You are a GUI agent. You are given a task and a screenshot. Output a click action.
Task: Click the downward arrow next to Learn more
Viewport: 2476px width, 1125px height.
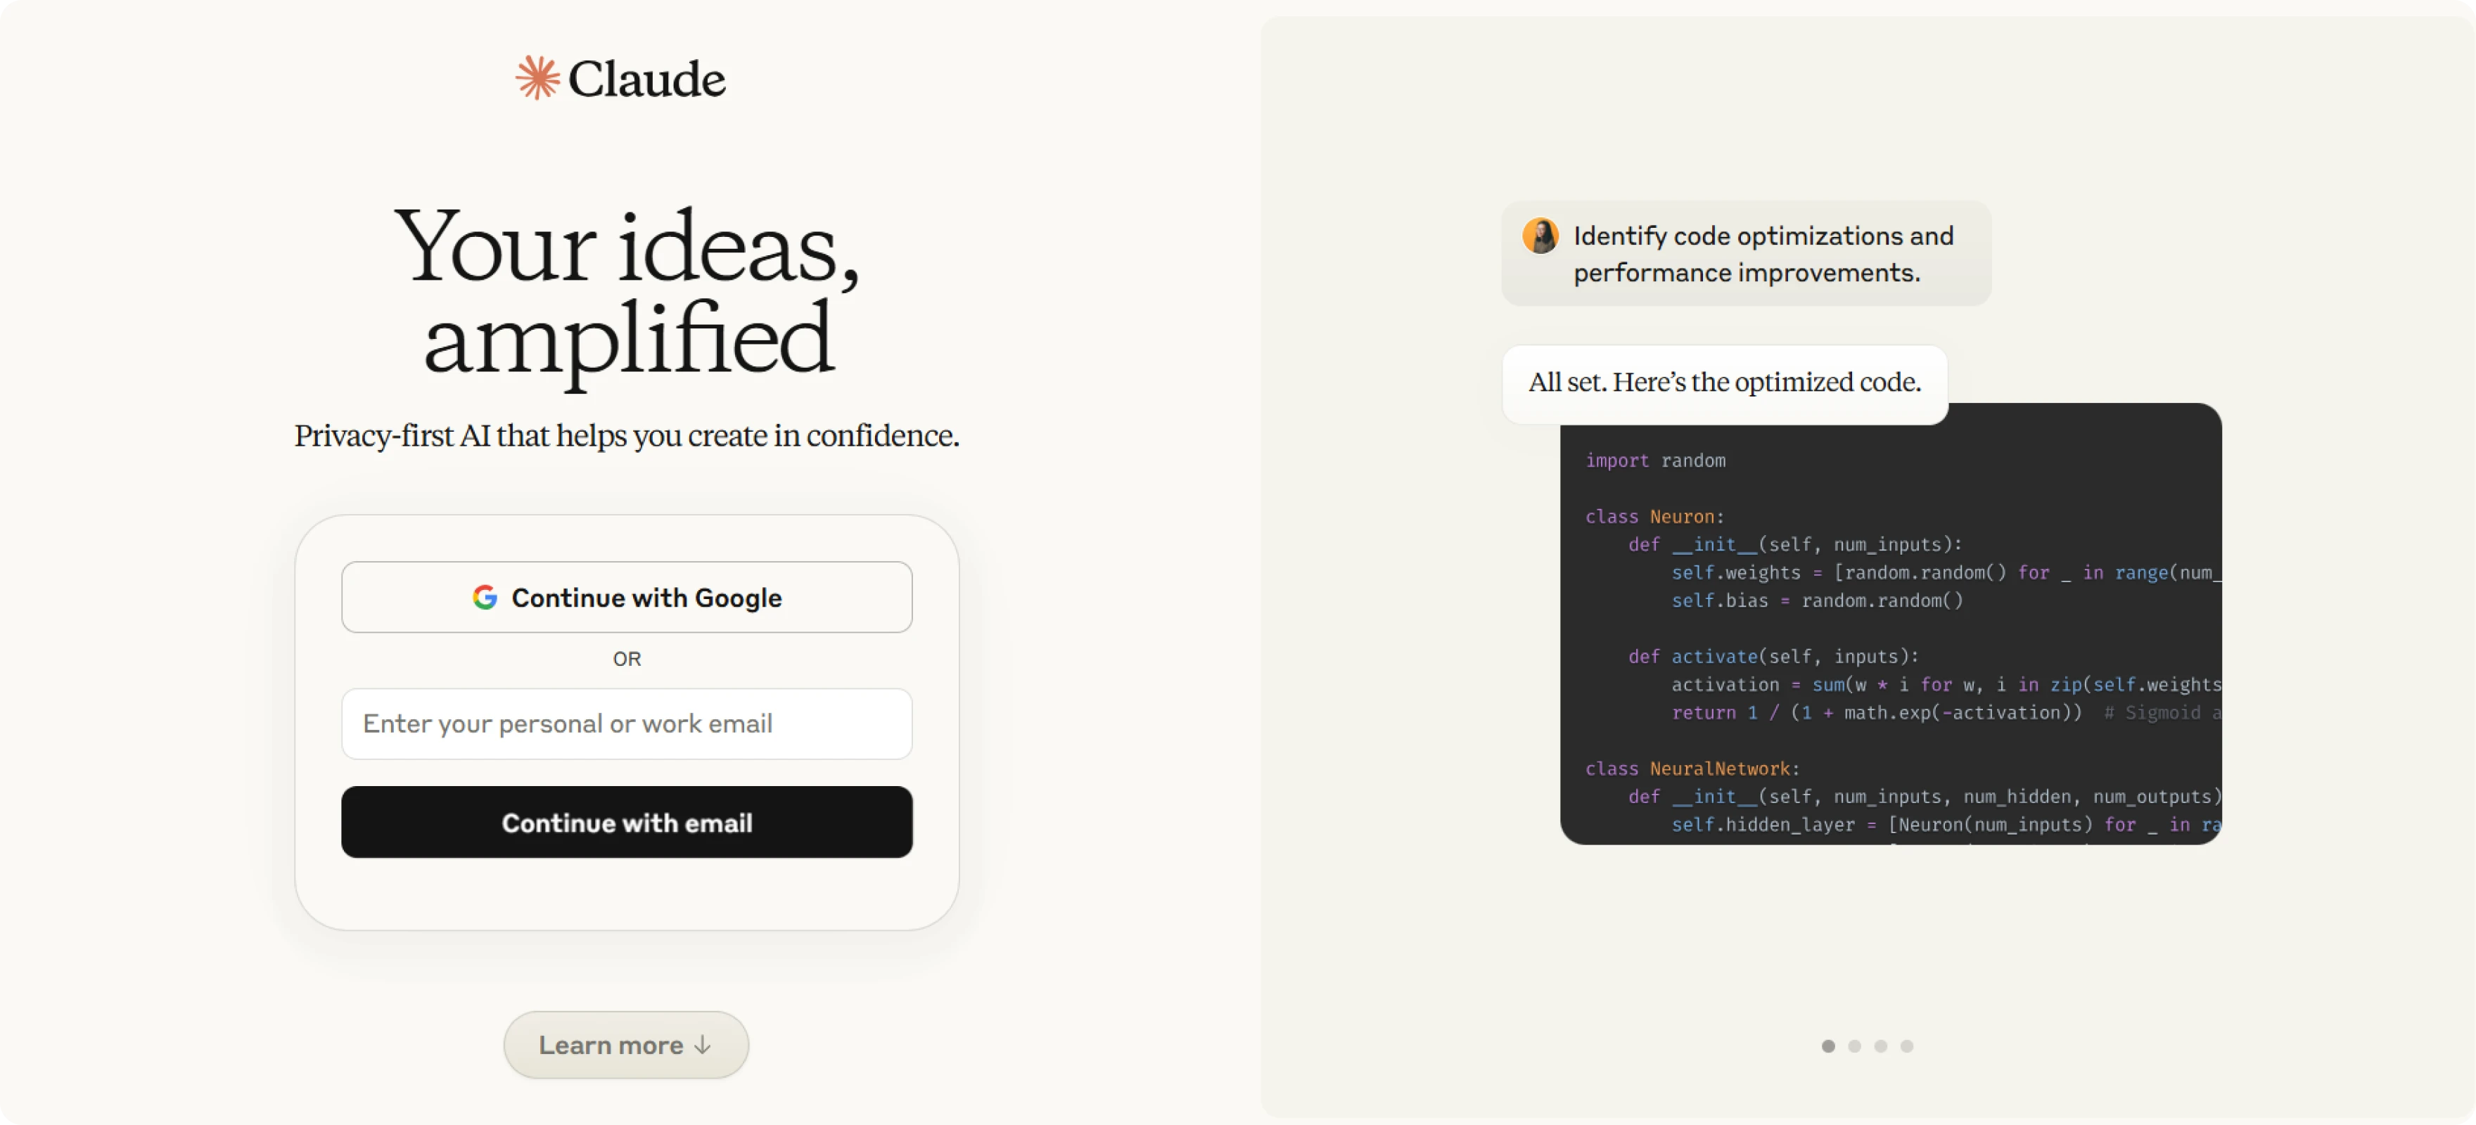tap(702, 1046)
